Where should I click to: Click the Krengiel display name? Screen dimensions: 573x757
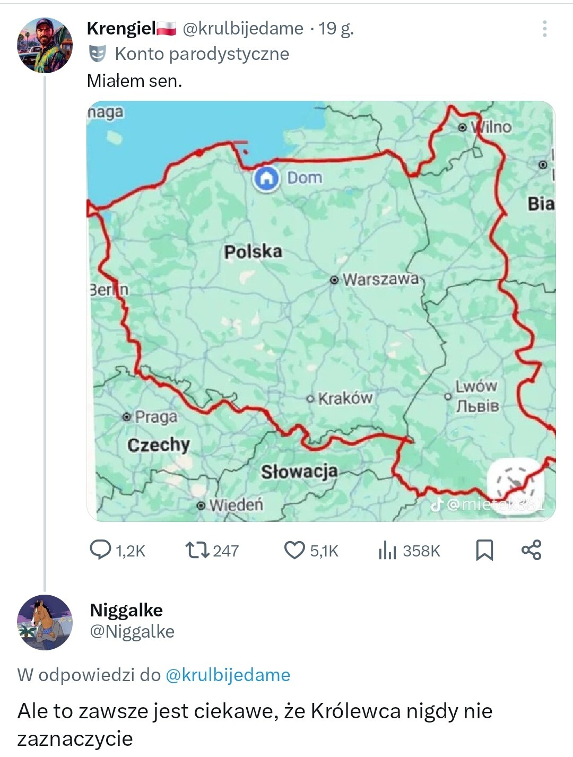121,28
